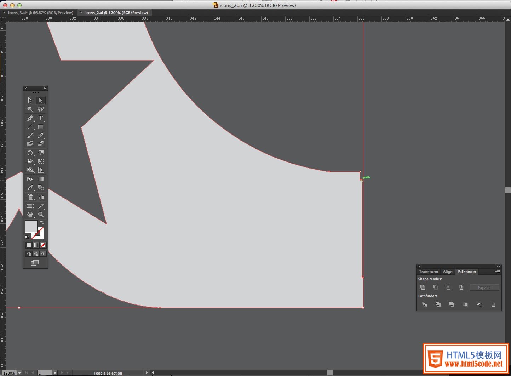Apply the Trim pathfinder
Screen dimensions: 511x376
[x=438, y=304]
